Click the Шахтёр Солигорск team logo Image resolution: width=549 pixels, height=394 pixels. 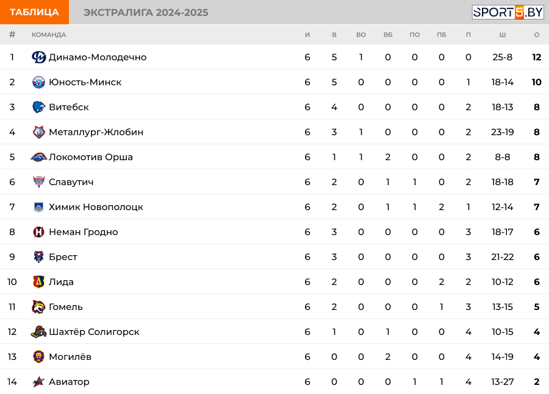(39, 332)
